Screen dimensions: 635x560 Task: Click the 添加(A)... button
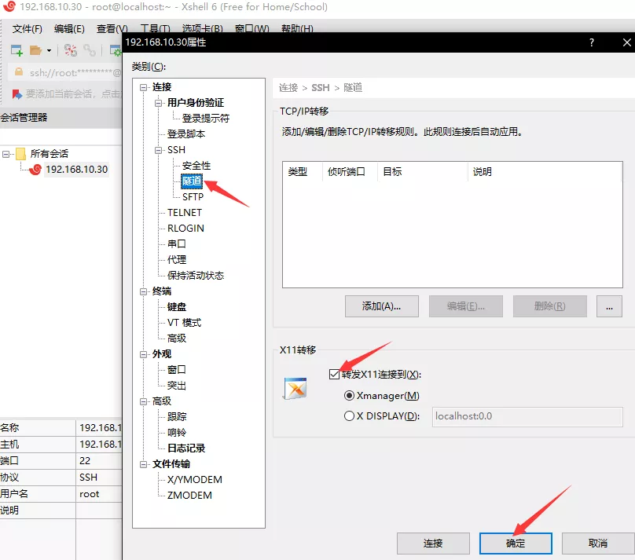382,306
